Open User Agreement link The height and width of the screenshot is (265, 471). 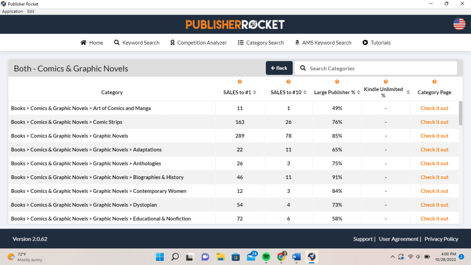click(x=398, y=239)
